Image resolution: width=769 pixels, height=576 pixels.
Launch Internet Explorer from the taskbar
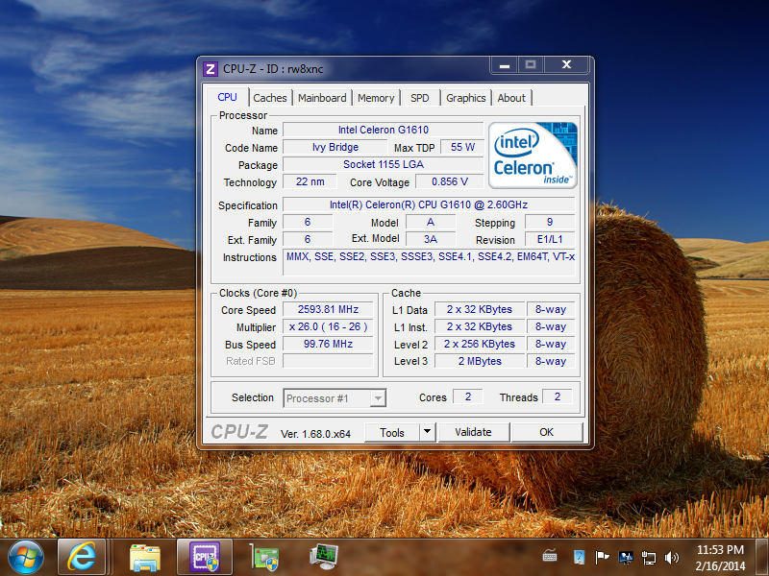click(x=82, y=558)
